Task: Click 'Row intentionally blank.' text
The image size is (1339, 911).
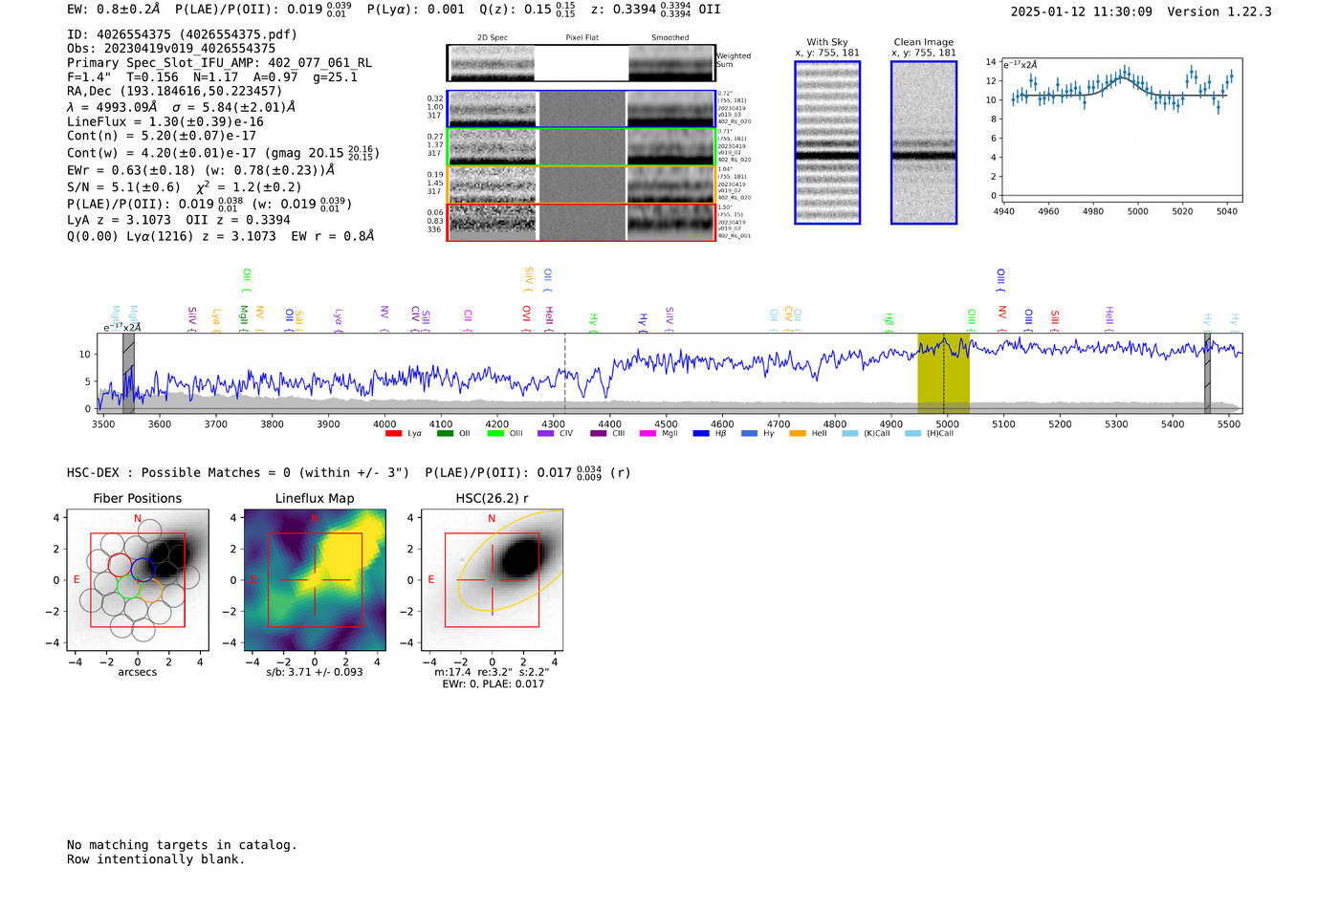Action: click(x=156, y=859)
